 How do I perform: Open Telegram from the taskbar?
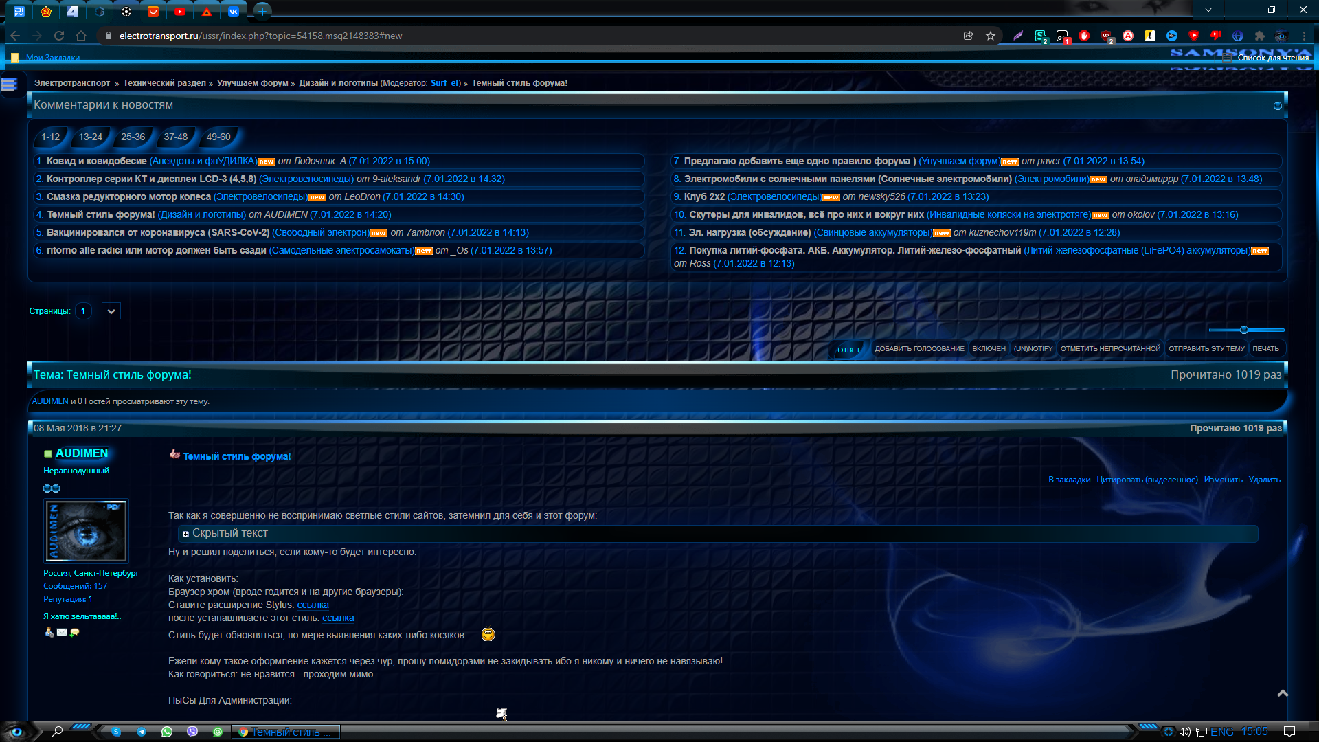click(x=142, y=732)
